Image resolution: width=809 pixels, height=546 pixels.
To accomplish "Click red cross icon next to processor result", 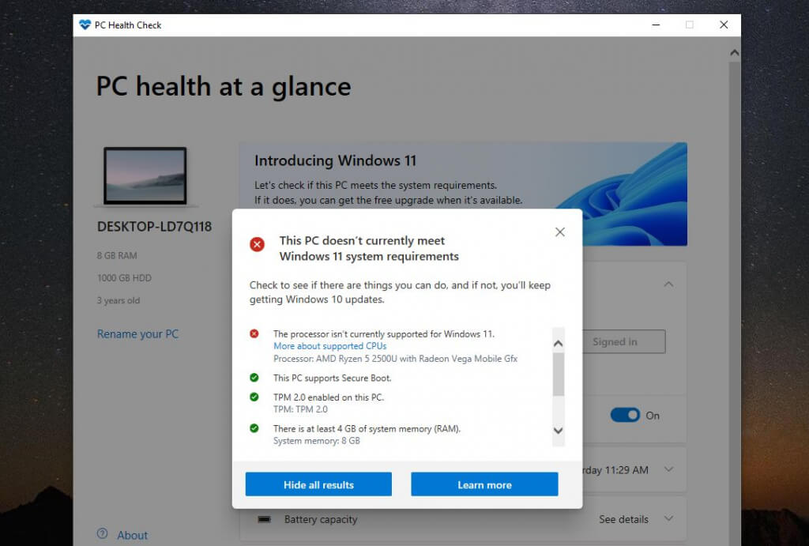I will 254,334.
